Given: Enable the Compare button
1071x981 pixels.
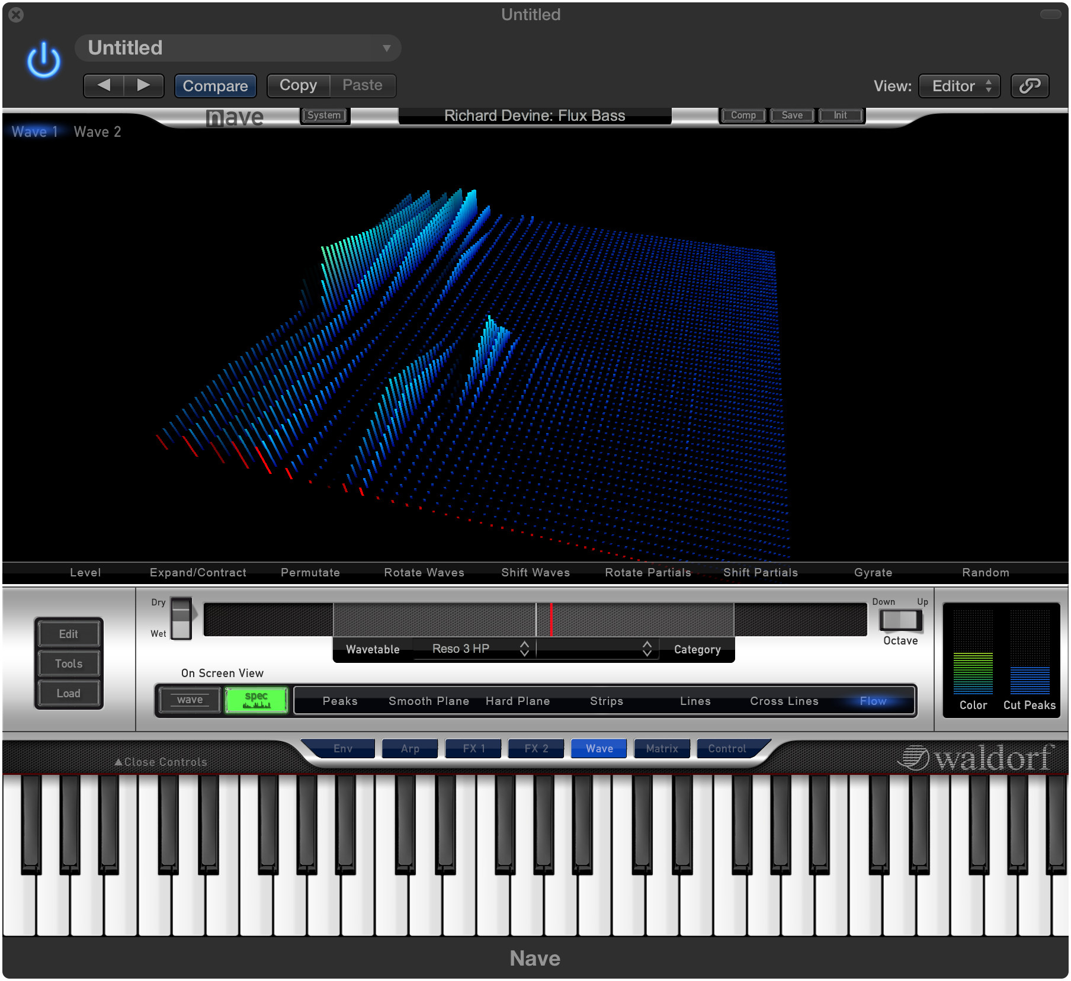Looking at the screenshot, I should coord(215,86).
